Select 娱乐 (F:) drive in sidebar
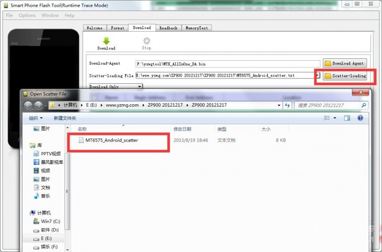This screenshot has width=382, height=252. 45,247
